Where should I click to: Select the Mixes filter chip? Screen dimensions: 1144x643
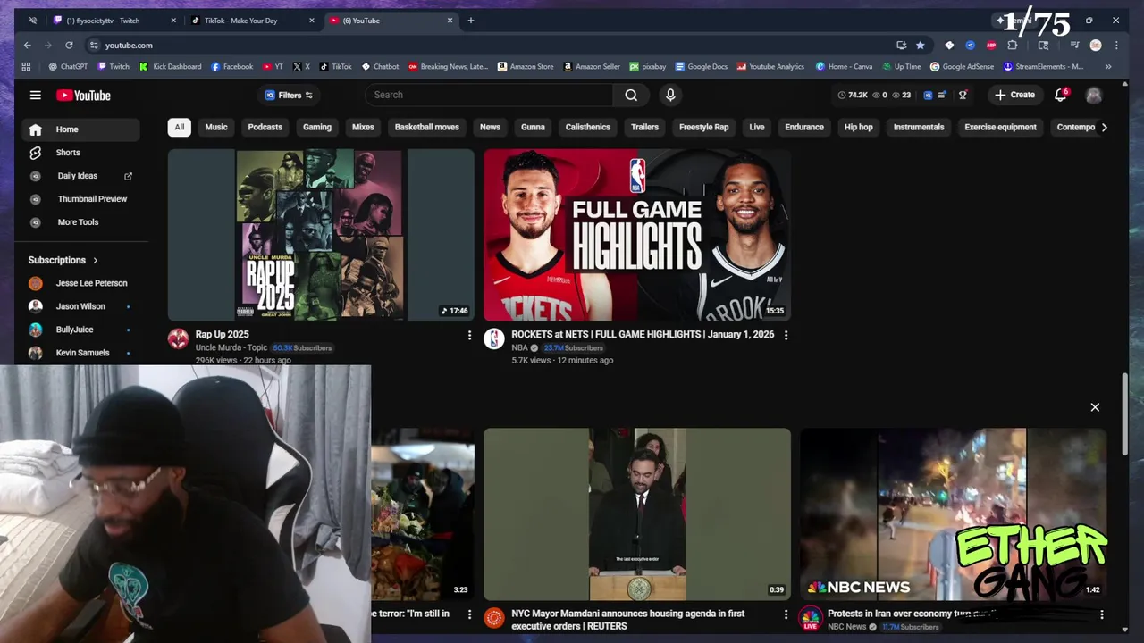tap(363, 127)
